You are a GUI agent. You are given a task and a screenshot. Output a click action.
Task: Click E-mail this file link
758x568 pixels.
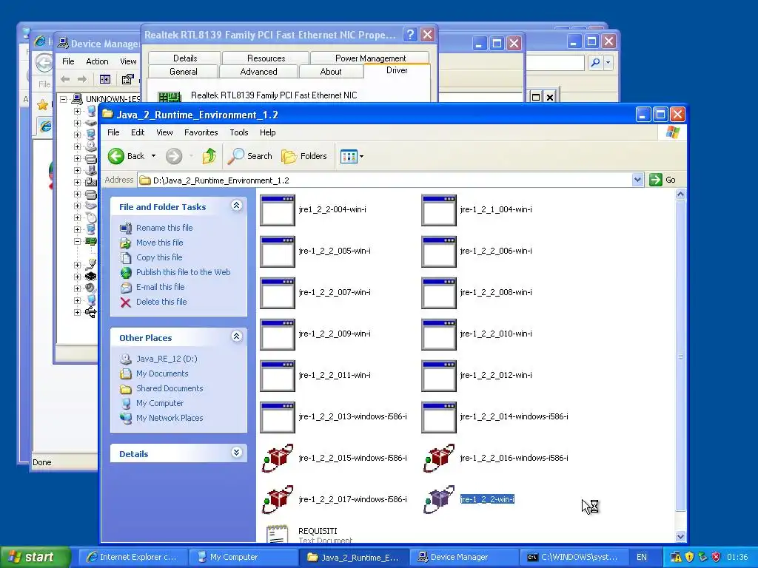tap(160, 287)
